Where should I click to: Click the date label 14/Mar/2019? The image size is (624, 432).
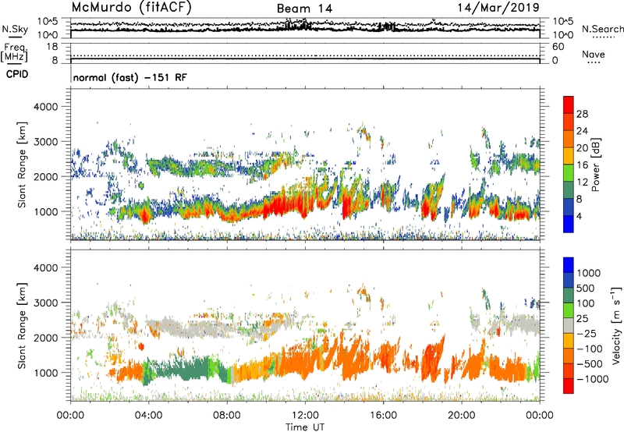click(498, 8)
